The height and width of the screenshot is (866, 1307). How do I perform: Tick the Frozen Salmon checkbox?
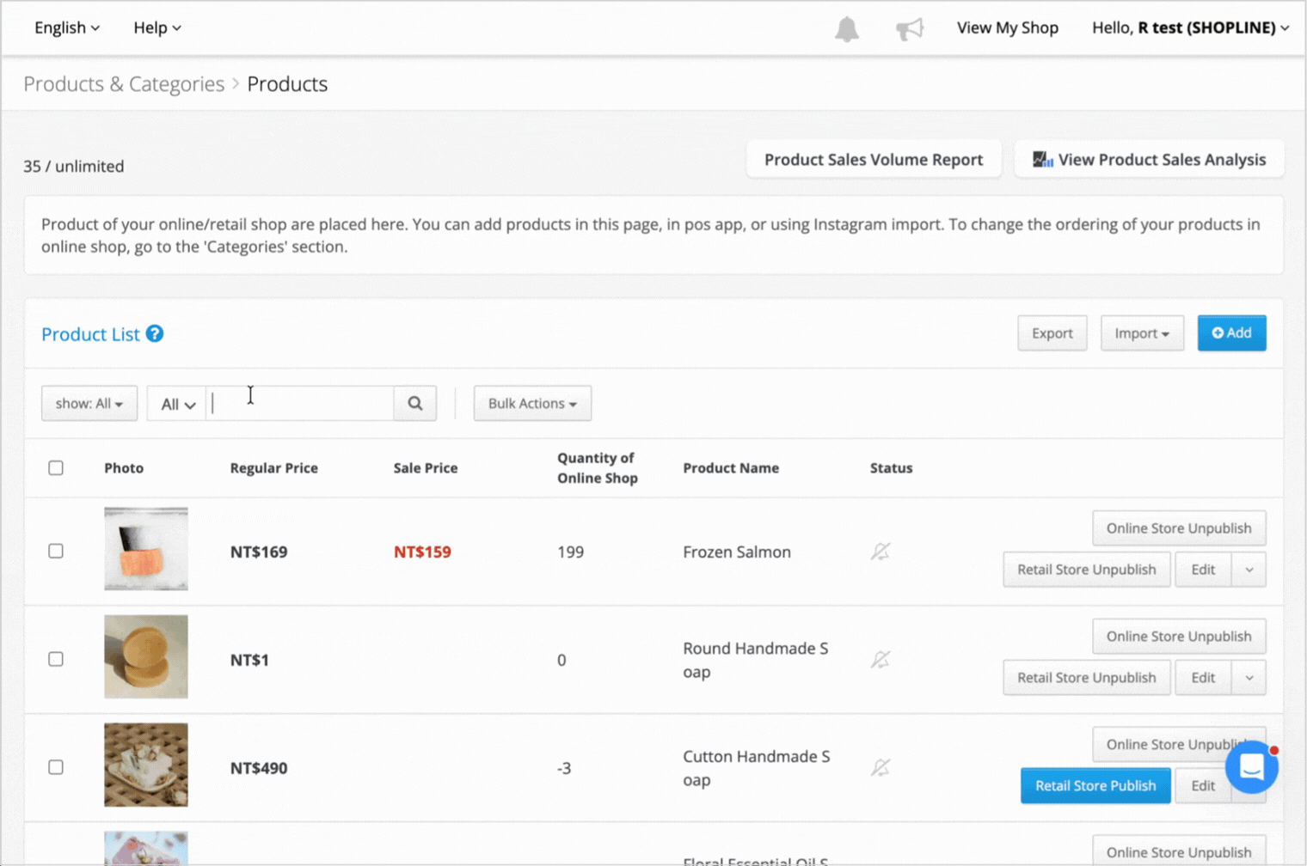[x=56, y=551]
